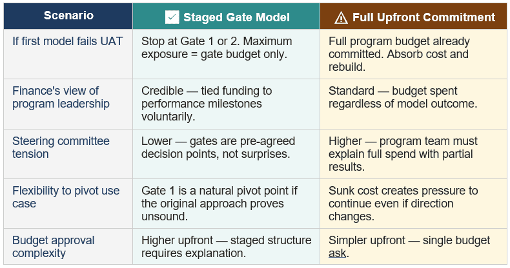Image resolution: width=510 pixels, height=268 pixels.
Task: Click 'Finance's view of program leadership' label
Action: coord(61,97)
